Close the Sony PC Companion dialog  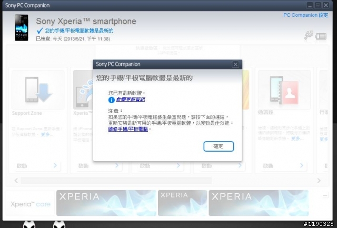[235, 64]
